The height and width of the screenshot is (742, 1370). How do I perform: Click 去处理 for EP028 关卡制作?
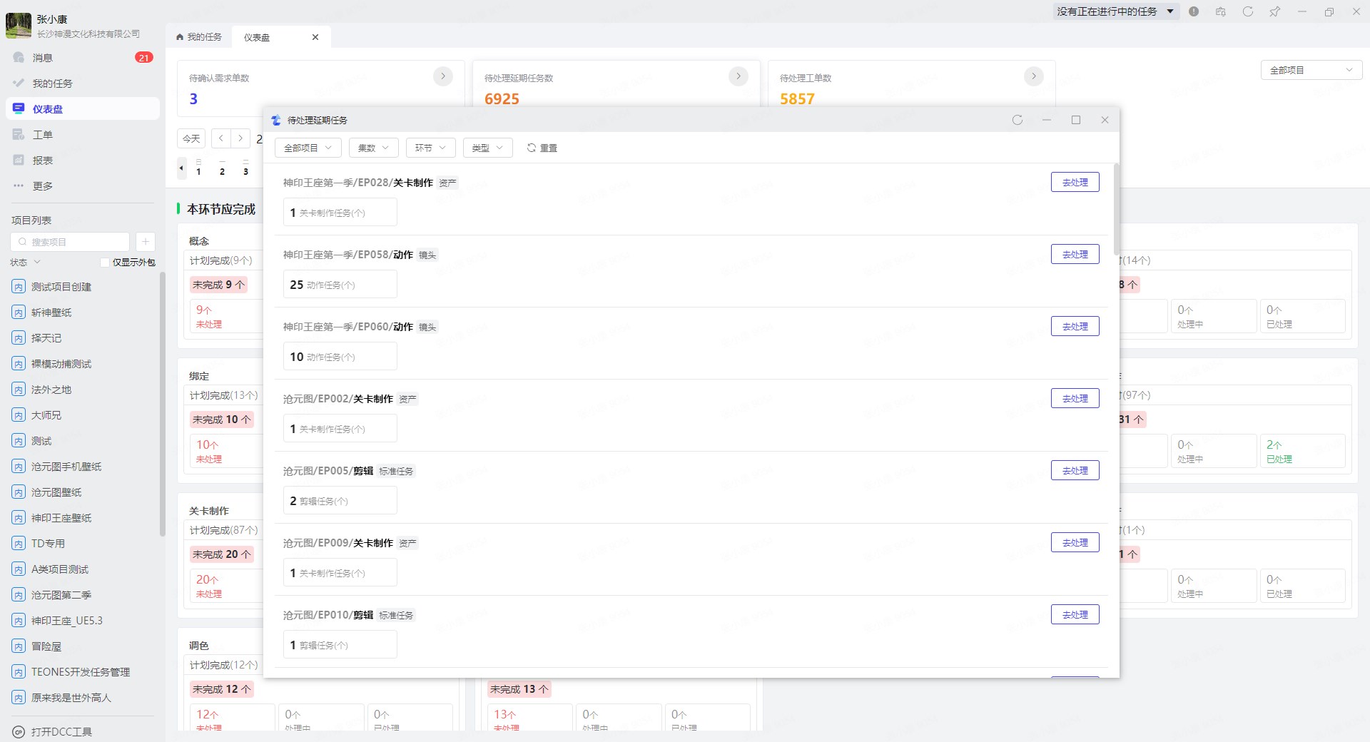tap(1075, 183)
